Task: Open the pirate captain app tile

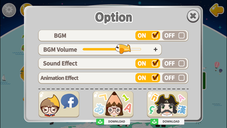Action: pos(167,104)
